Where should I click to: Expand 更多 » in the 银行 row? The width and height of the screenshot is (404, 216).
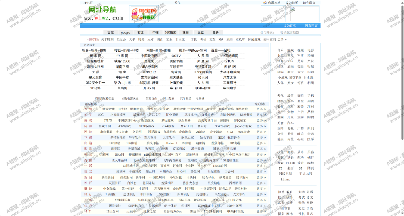(261, 194)
